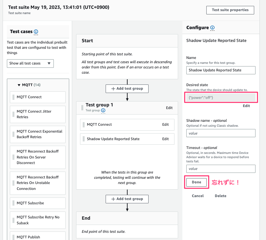This screenshot has height=240, width=266.
Task: Click the upper Add test group button
Action: tap(127, 89)
